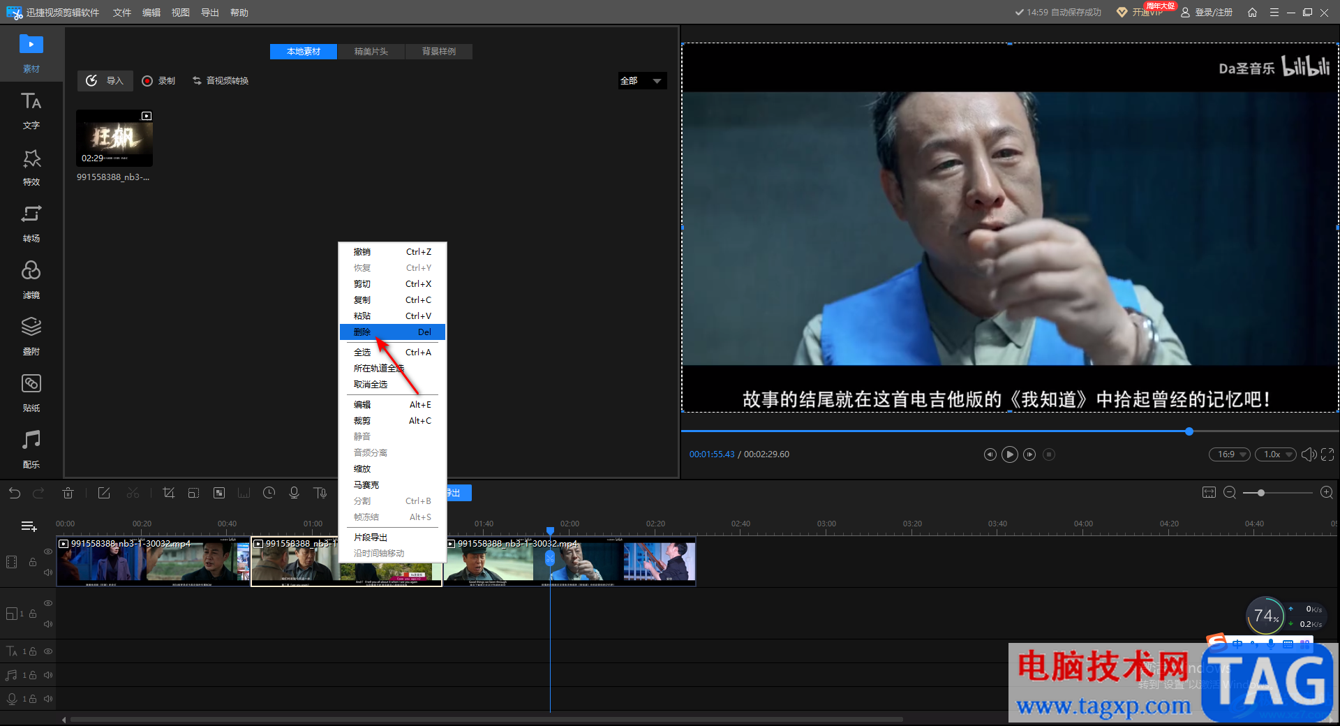Click the zoom/scale icon in timeline toolbar

tap(193, 493)
